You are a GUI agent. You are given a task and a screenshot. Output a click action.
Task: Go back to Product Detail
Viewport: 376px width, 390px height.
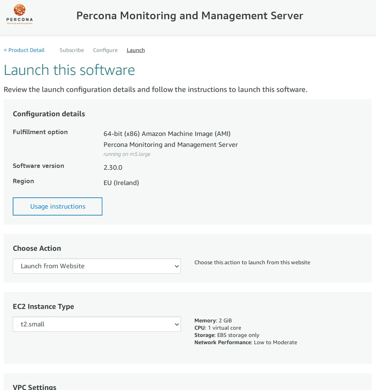tap(24, 50)
